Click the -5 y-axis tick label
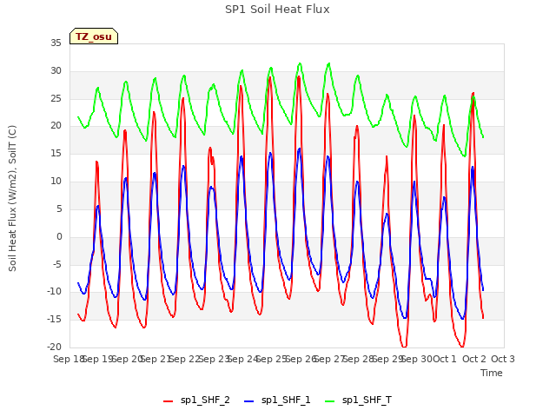This screenshot has height=417, width=556. (x=57, y=264)
